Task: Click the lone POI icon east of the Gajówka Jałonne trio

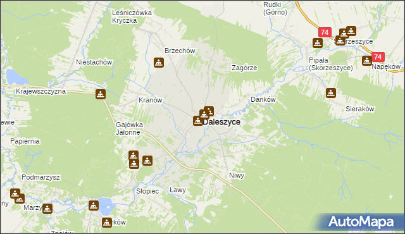Action: (147, 161)
